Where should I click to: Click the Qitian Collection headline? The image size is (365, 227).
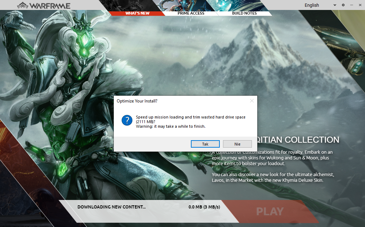click(x=298, y=140)
